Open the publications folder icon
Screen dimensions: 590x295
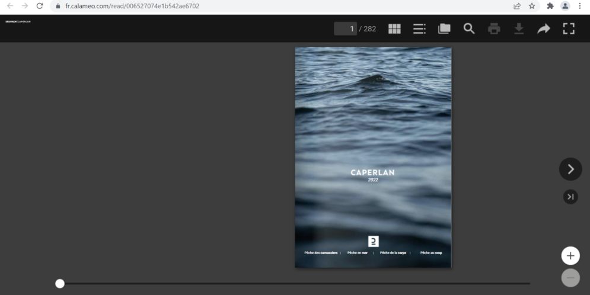pyautogui.click(x=444, y=28)
